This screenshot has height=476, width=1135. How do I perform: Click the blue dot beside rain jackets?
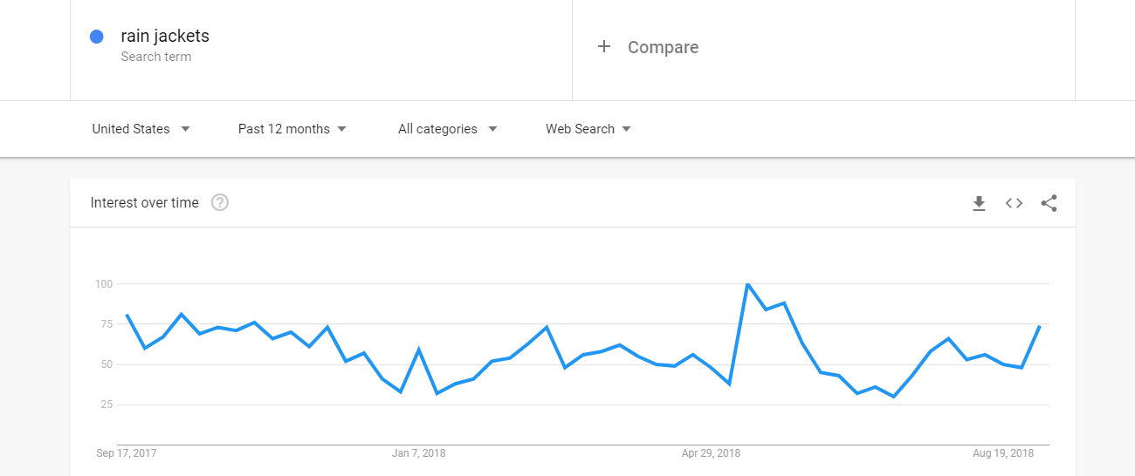pos(97,37)
